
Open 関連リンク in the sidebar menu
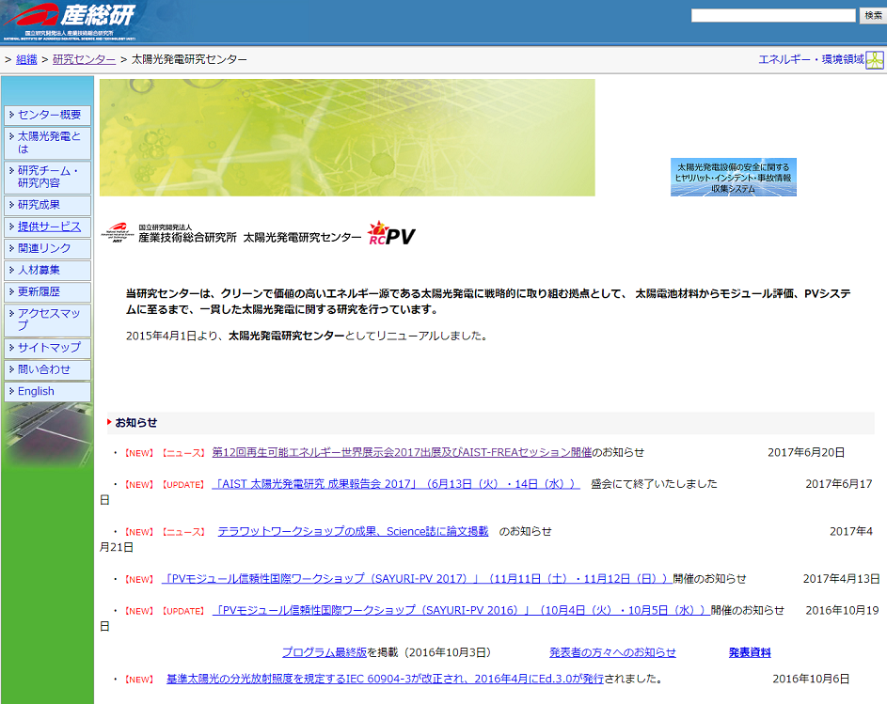tap(48, 248)
